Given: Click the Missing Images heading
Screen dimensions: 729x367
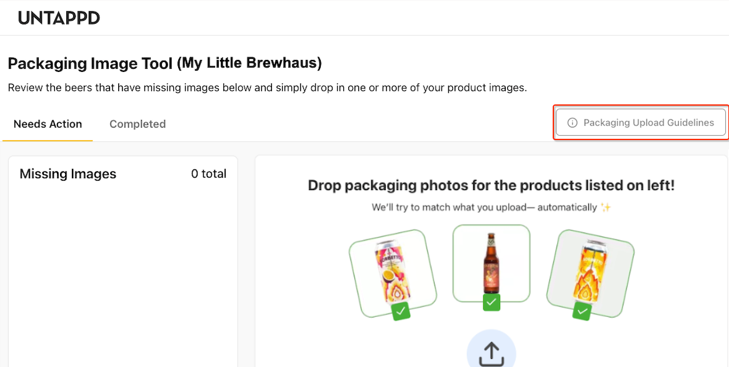Looking at the screenshot, I should point(68,174).
